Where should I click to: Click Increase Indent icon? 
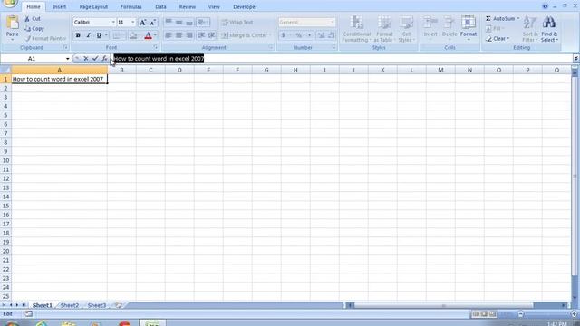(x=212, y=35)
